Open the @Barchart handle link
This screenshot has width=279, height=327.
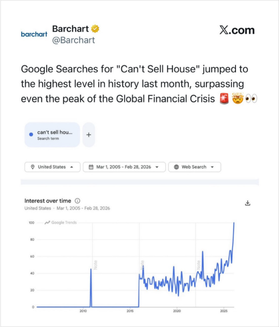[74, 40]
